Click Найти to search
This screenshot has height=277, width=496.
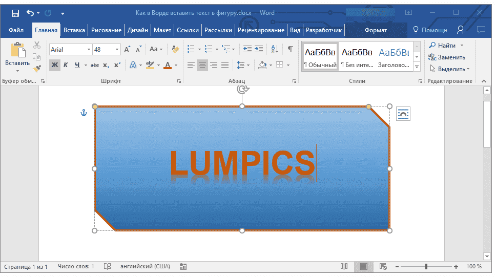coord(442,45)
